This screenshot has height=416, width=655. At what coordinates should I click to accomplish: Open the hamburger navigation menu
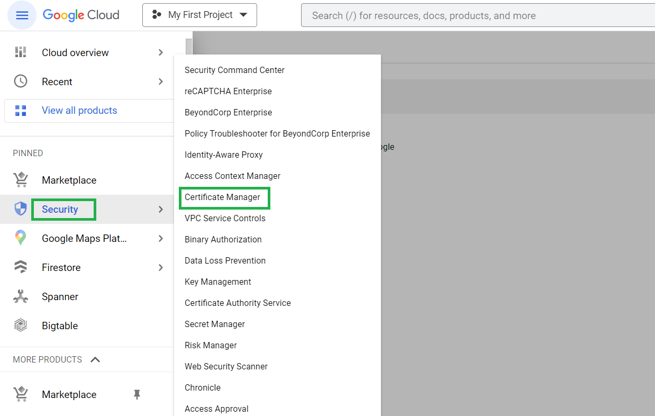tap(22, 15)
